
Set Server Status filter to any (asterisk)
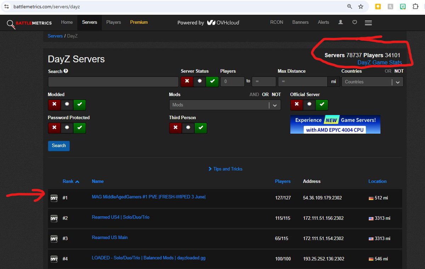click(x=200, y=81)
